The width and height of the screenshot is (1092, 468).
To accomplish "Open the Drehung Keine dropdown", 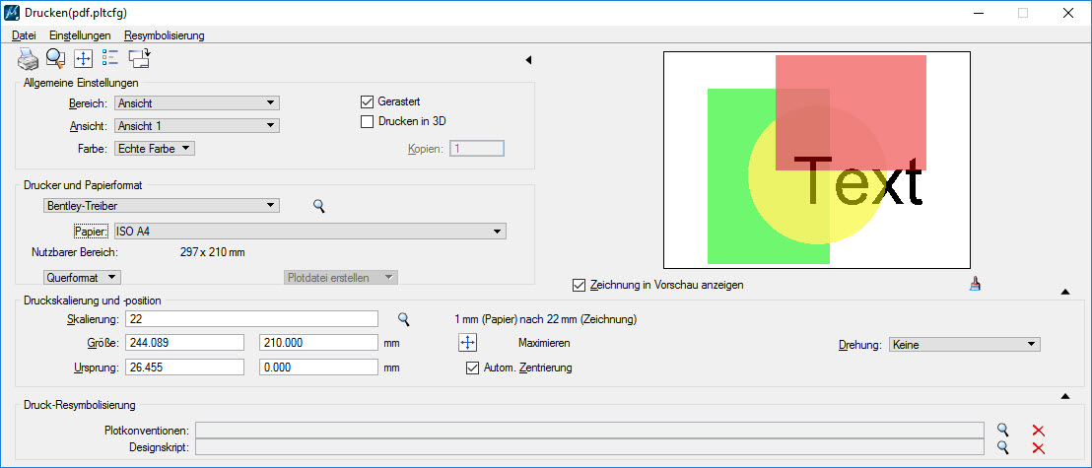I will point(965,345).
